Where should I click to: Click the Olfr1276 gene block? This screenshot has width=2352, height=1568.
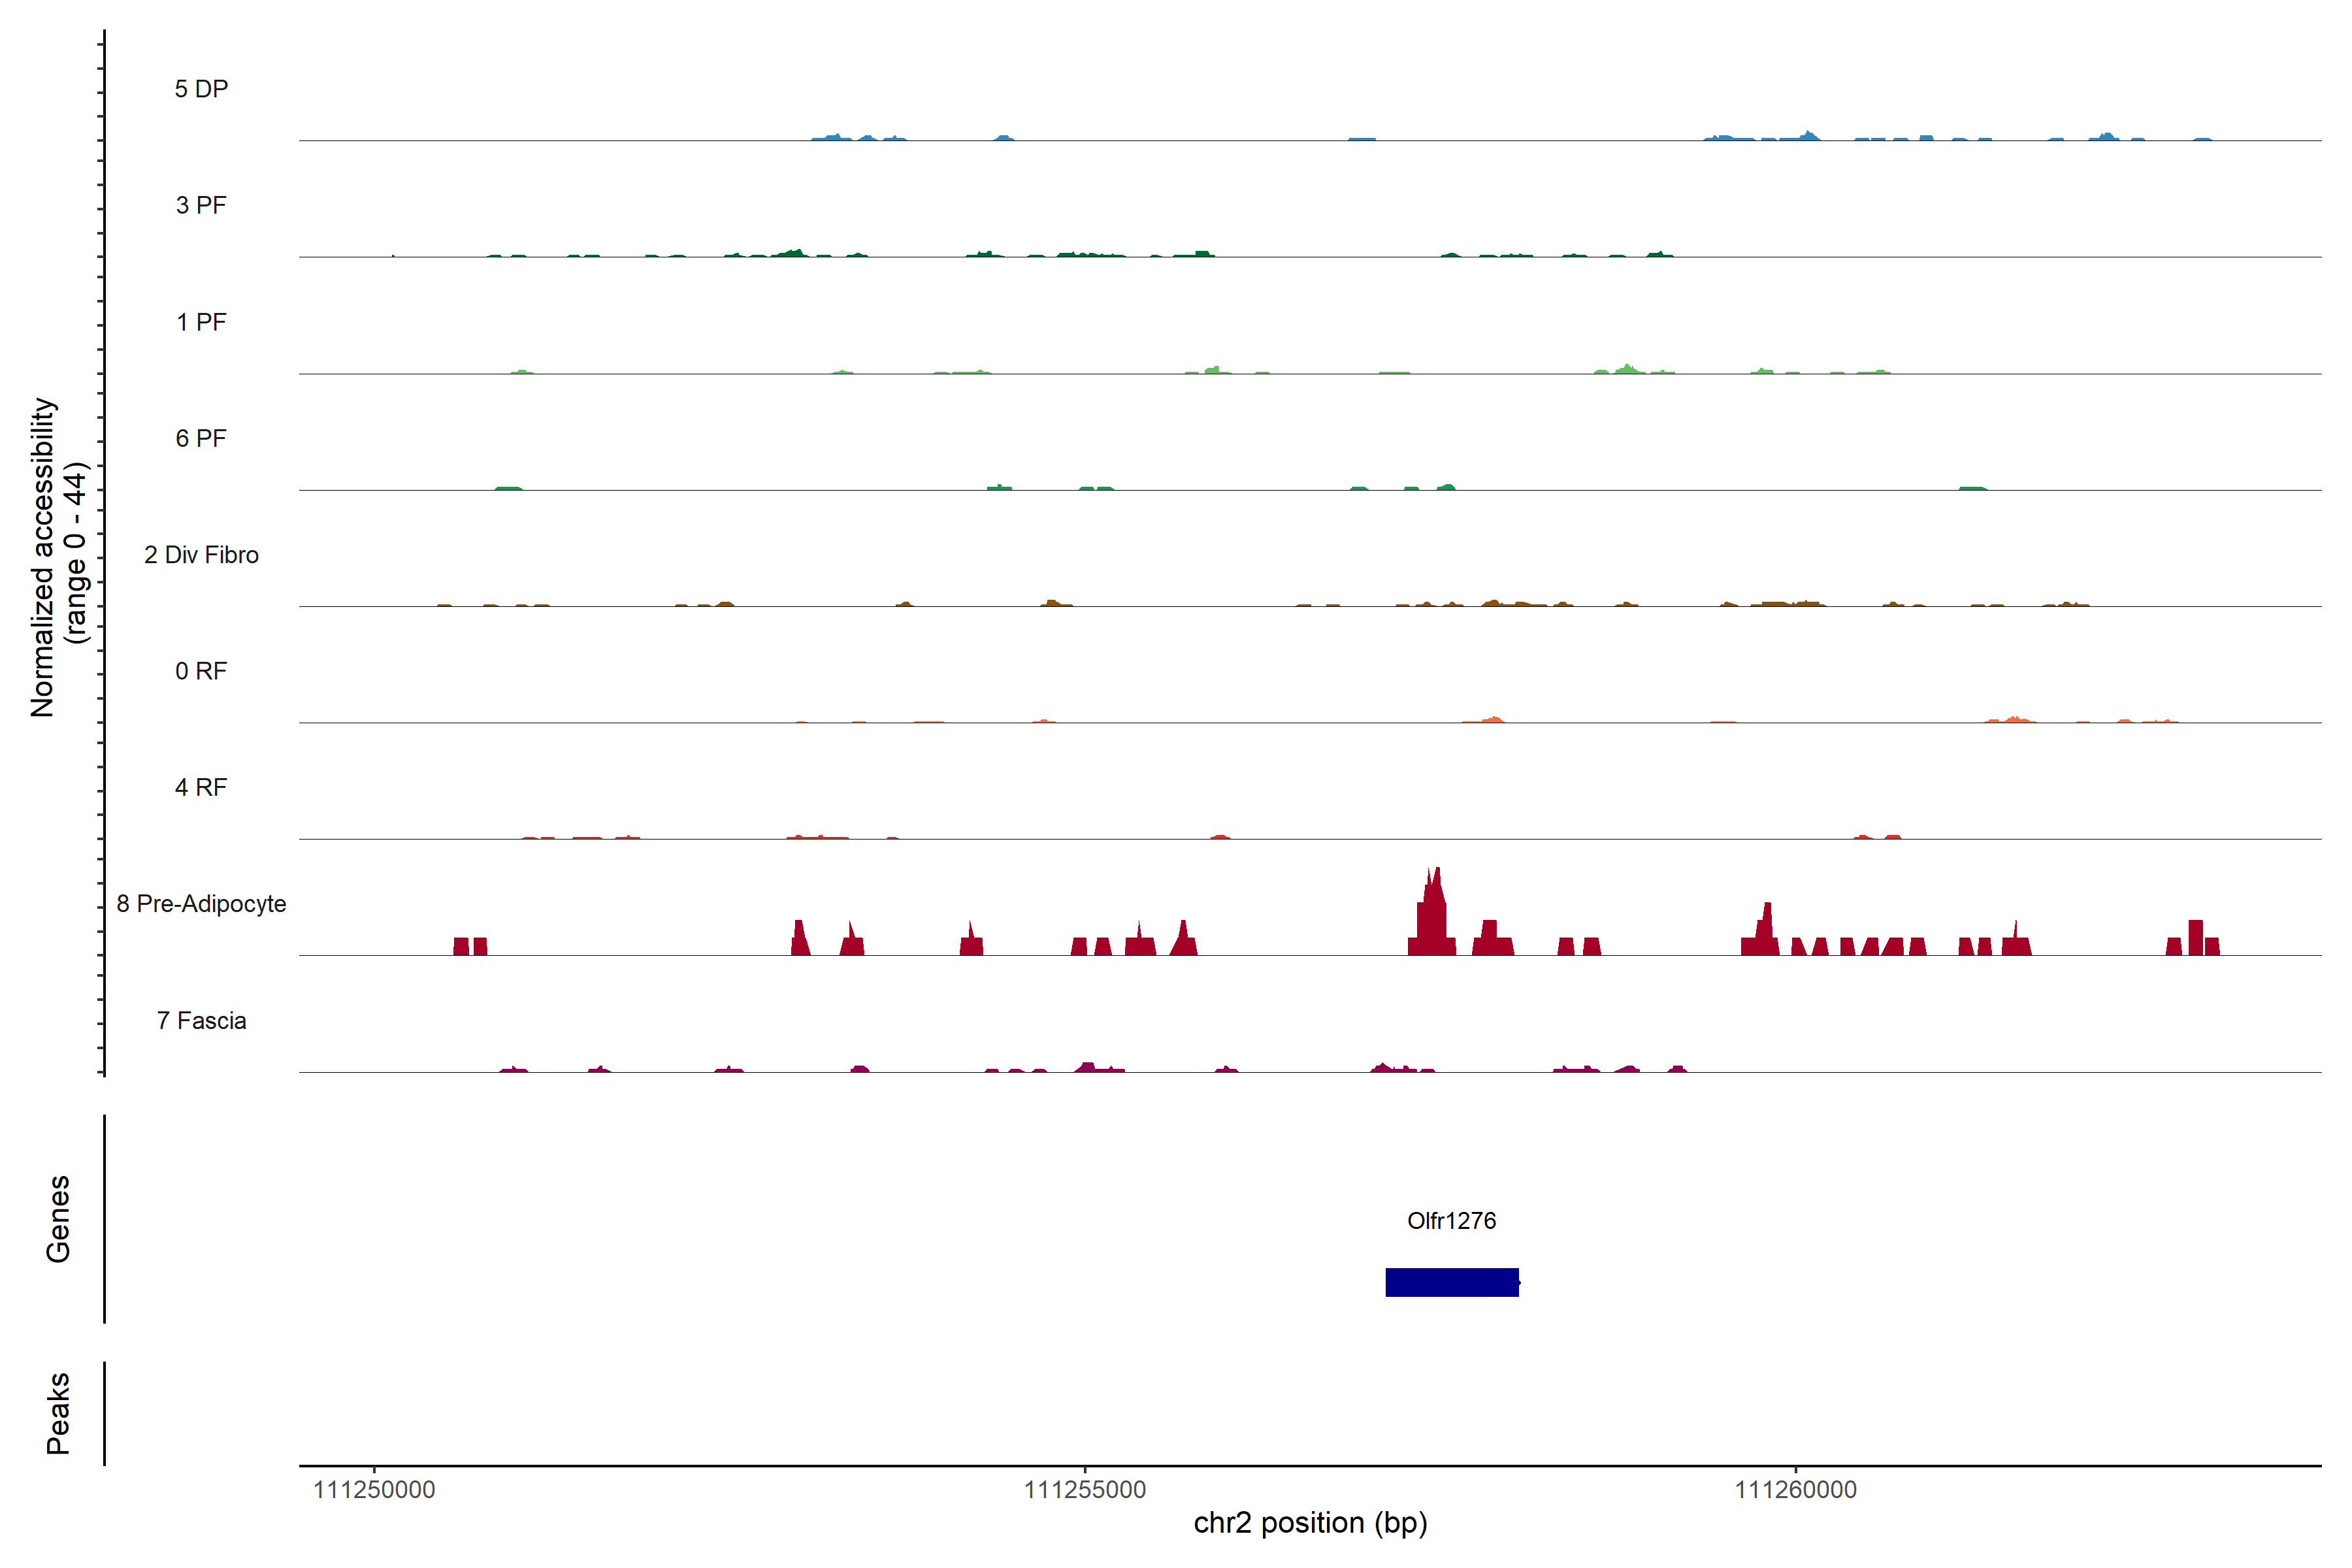(1451, 1282)
